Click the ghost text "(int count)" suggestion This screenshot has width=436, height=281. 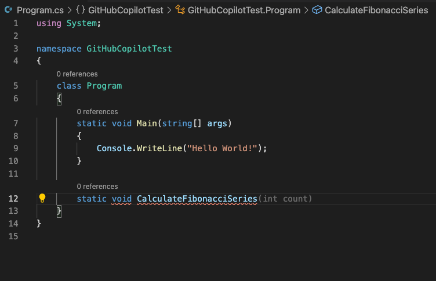(285, 199)
